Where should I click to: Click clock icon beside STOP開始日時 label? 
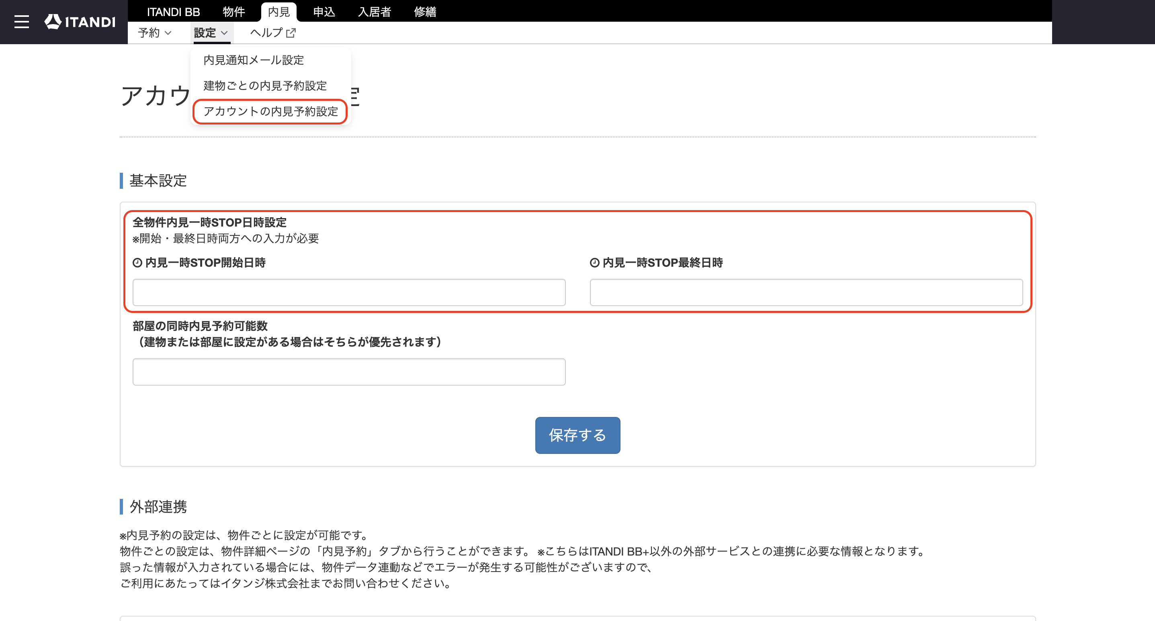137,263
